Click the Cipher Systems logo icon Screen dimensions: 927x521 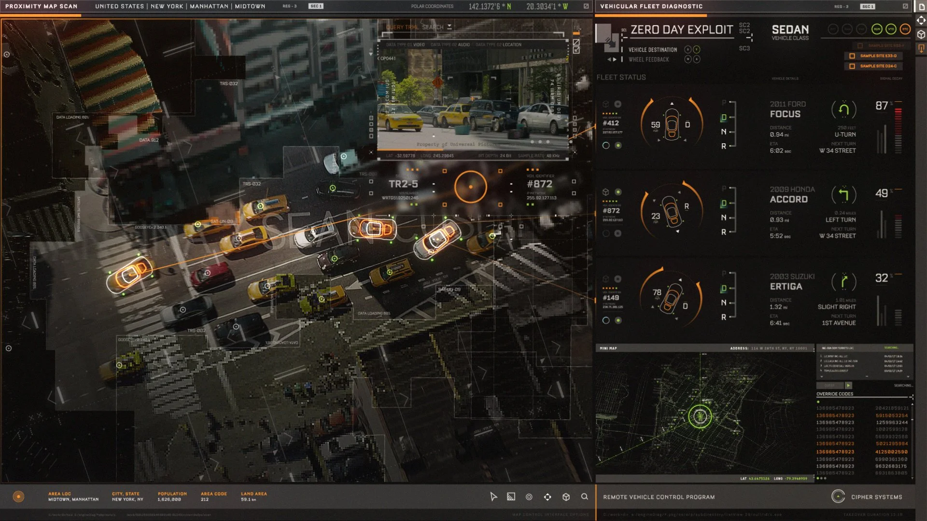(x=838, y=496)
